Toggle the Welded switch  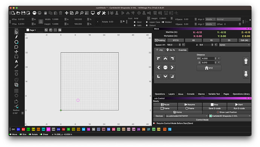[x=163, y=22]
